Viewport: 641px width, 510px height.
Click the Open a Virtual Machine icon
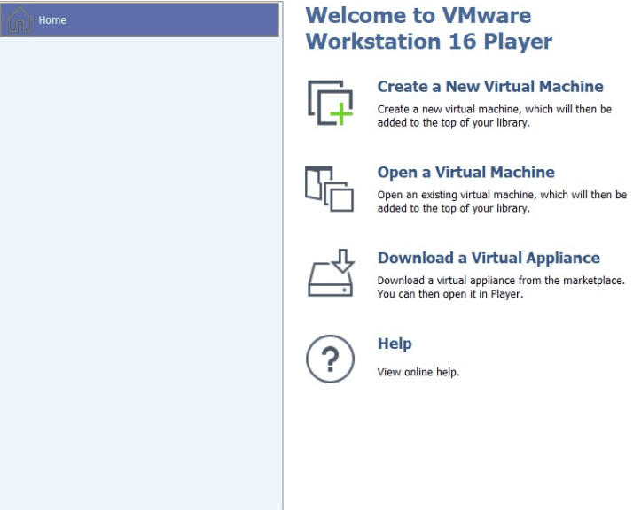click(x=330, y=189)
